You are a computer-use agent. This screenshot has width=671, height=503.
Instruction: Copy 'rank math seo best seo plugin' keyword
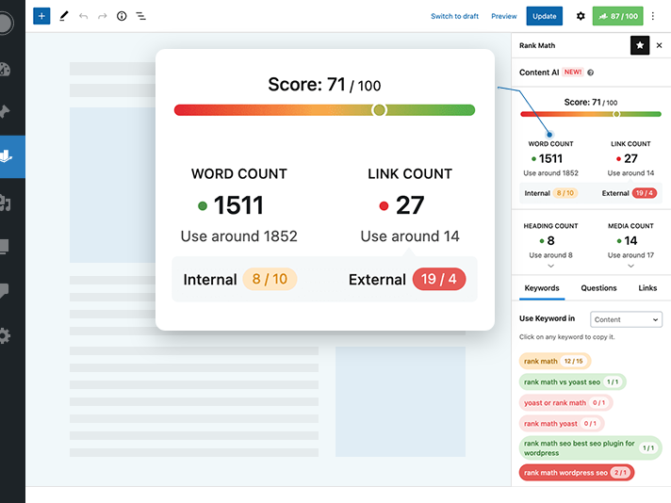pos(590,447)
